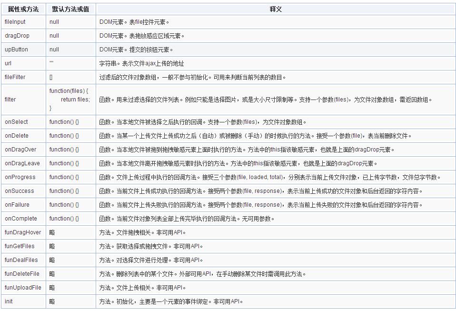The image size is (456, 311).
Task: Click the 默认方法或值 column header
Action: coord(70,9)
